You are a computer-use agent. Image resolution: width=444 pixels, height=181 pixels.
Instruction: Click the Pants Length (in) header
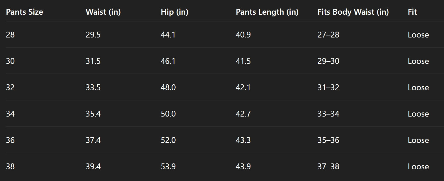pyautogui.click(x=267, y=12)
